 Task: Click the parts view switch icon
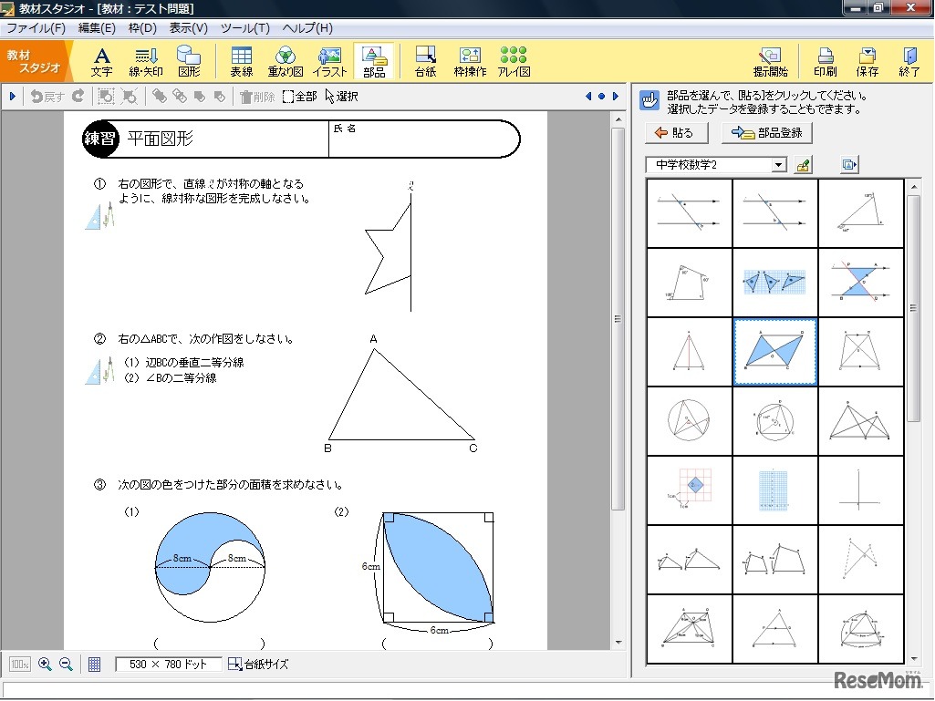click(x=849, y=164)
